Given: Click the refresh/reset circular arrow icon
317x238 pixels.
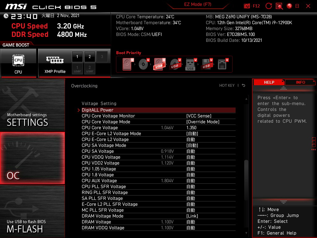Looking at the screenshot, I should (x=269, y=6).
